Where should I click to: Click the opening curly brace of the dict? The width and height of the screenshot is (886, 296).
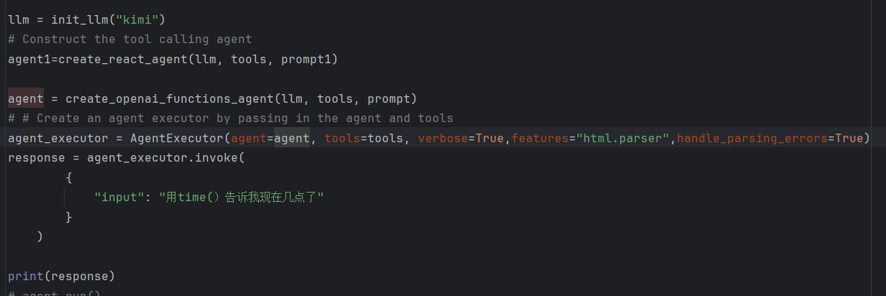69,177
